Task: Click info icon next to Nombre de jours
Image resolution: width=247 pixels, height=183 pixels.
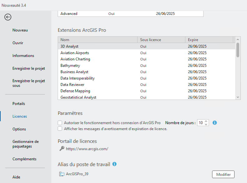Action: 215,123
